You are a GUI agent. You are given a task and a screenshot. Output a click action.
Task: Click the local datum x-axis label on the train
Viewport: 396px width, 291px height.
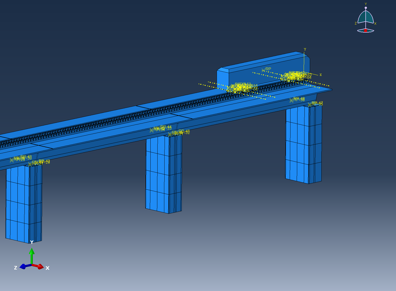321,75
